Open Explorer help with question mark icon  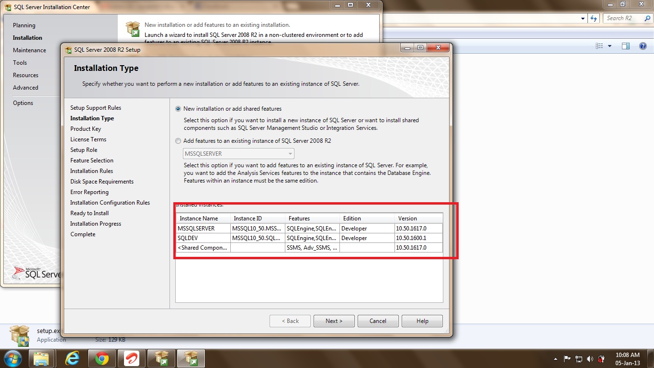pyautogui.click(x=643, y=46)
